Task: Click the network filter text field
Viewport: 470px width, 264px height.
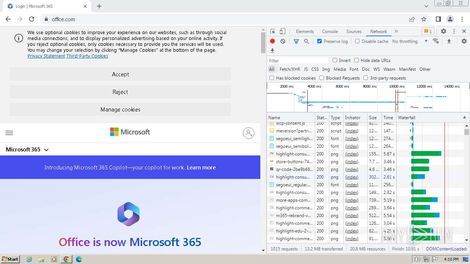Action: 298,60
